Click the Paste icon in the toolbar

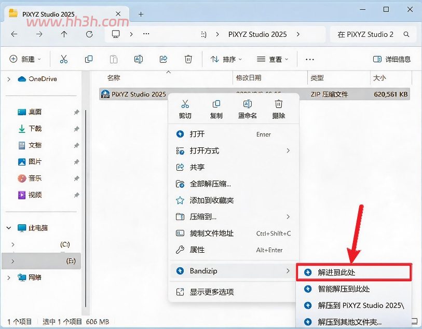pos(114,59)
